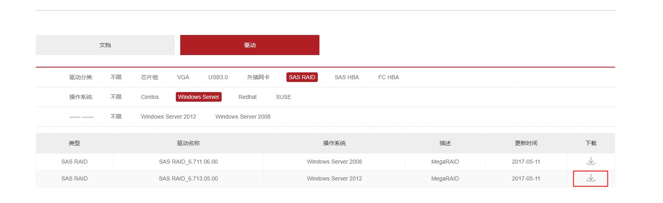Filter drivers by SAS HBA

coord(347,77)
